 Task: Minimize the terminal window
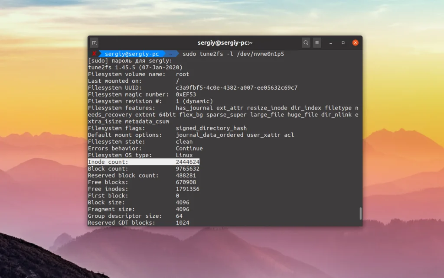(x=331, y=42)
